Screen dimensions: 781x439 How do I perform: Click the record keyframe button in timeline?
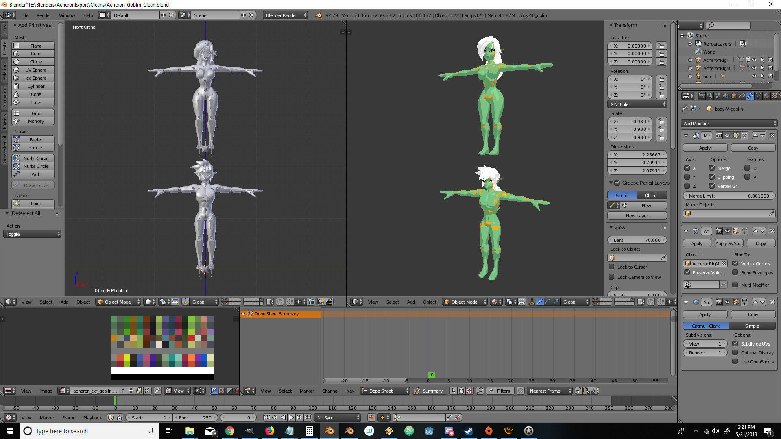tap(371, 417)
